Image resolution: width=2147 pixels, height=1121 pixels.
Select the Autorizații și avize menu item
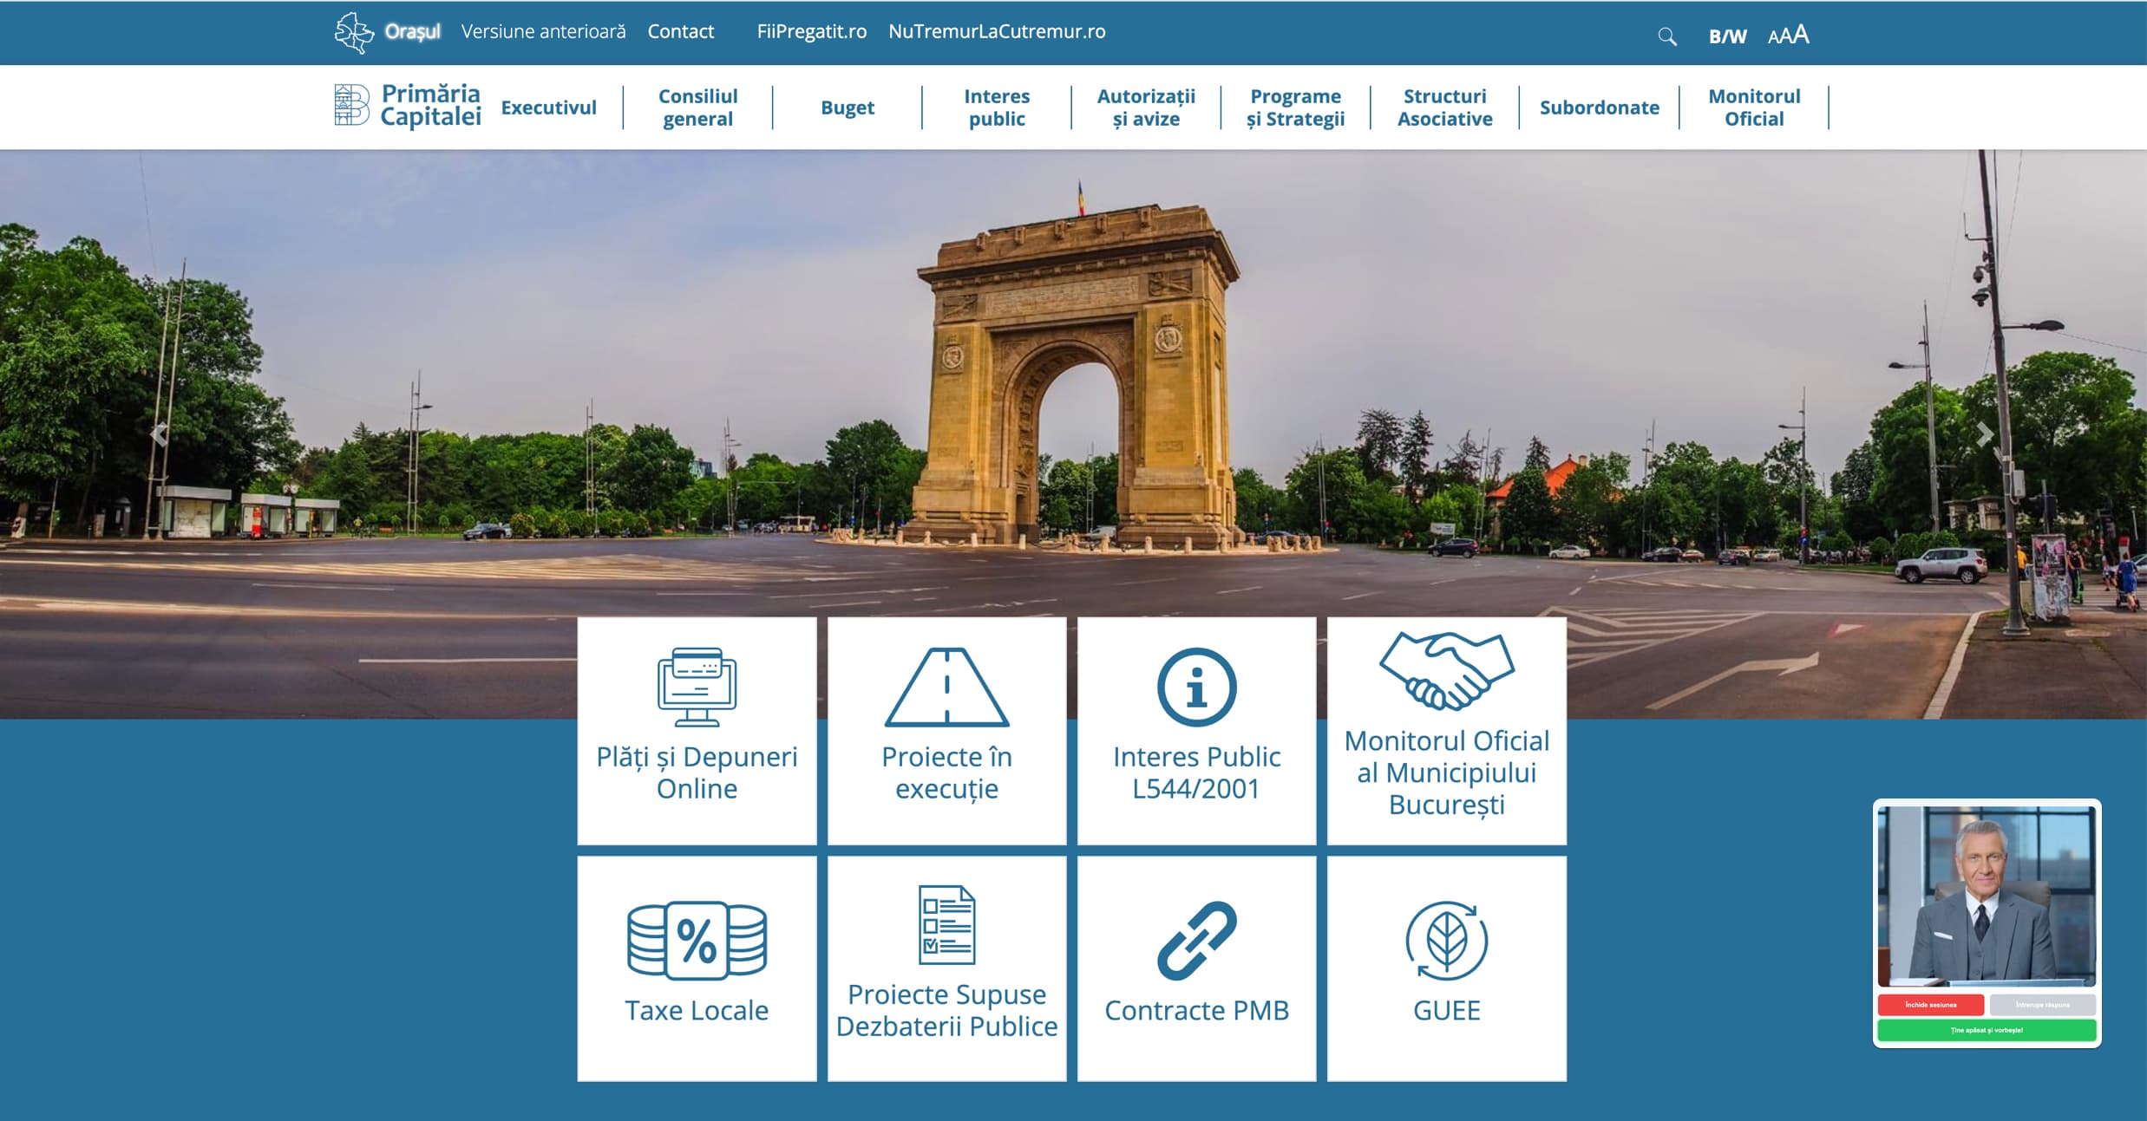1145,107
